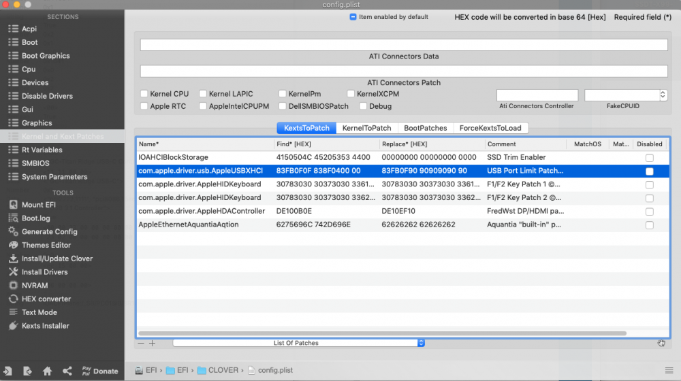Viewport: 681px width, 381px height.
Task: Sort by the MatchOS column header
Action: pos(587,144)
